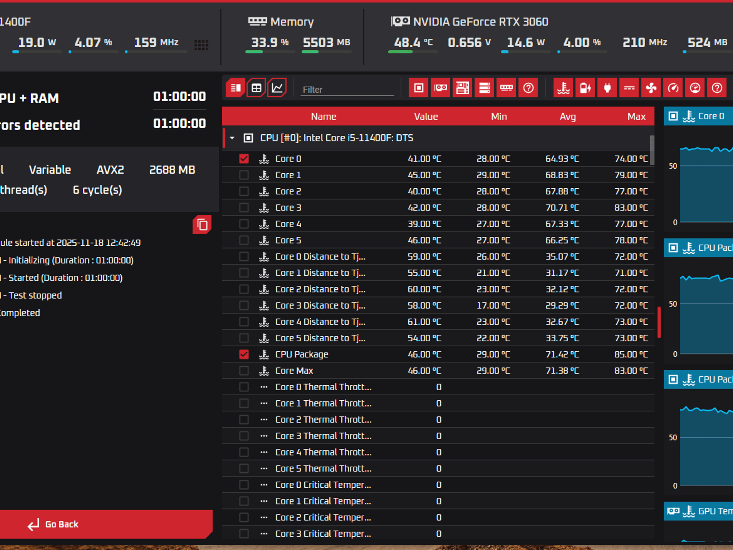Sort by the Value column header
The image size is (733, 550).
click(426, 116)
